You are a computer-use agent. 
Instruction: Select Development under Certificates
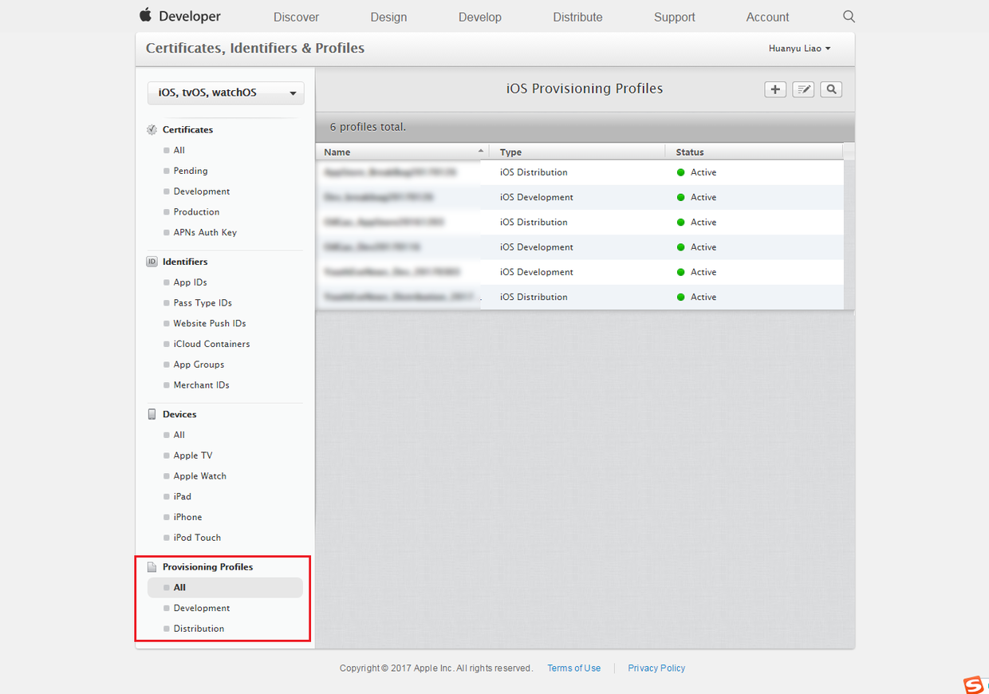(x=202, y=191)
